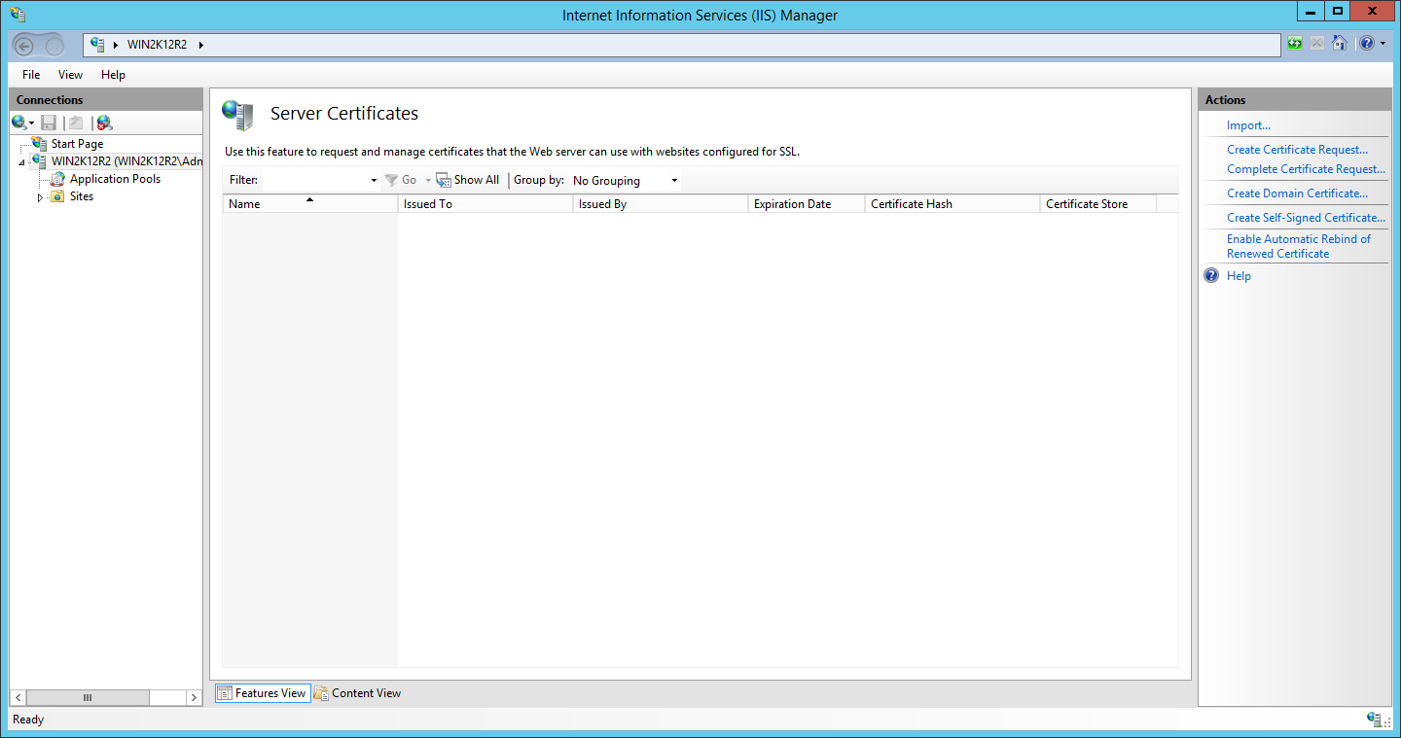The width and height of the screenshot is (1401, 738).
Task: Select the WIN2K12R2 server node
Action: 127,161
